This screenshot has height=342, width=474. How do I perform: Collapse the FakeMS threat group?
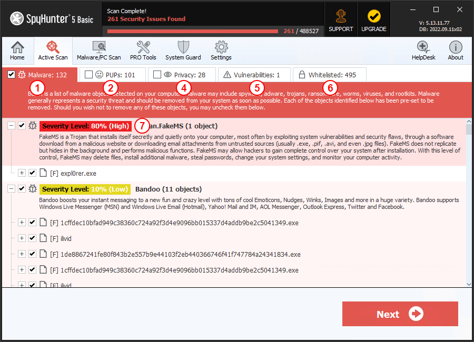pos(11,126)
